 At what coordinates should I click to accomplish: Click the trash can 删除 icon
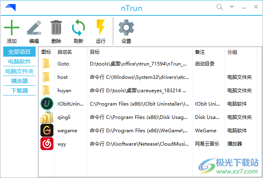pyautogui.click(x=56, y=28)
